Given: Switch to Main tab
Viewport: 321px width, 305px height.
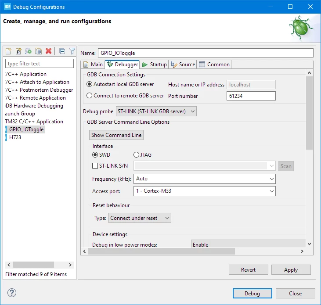Looking at the screenshot, I should coord(93,65).
